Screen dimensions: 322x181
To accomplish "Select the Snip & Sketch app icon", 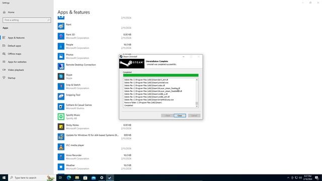I will pos(61,86).
